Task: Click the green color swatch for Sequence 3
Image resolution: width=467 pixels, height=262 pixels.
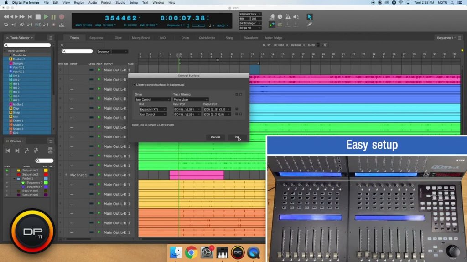Action: click(46, 183)
